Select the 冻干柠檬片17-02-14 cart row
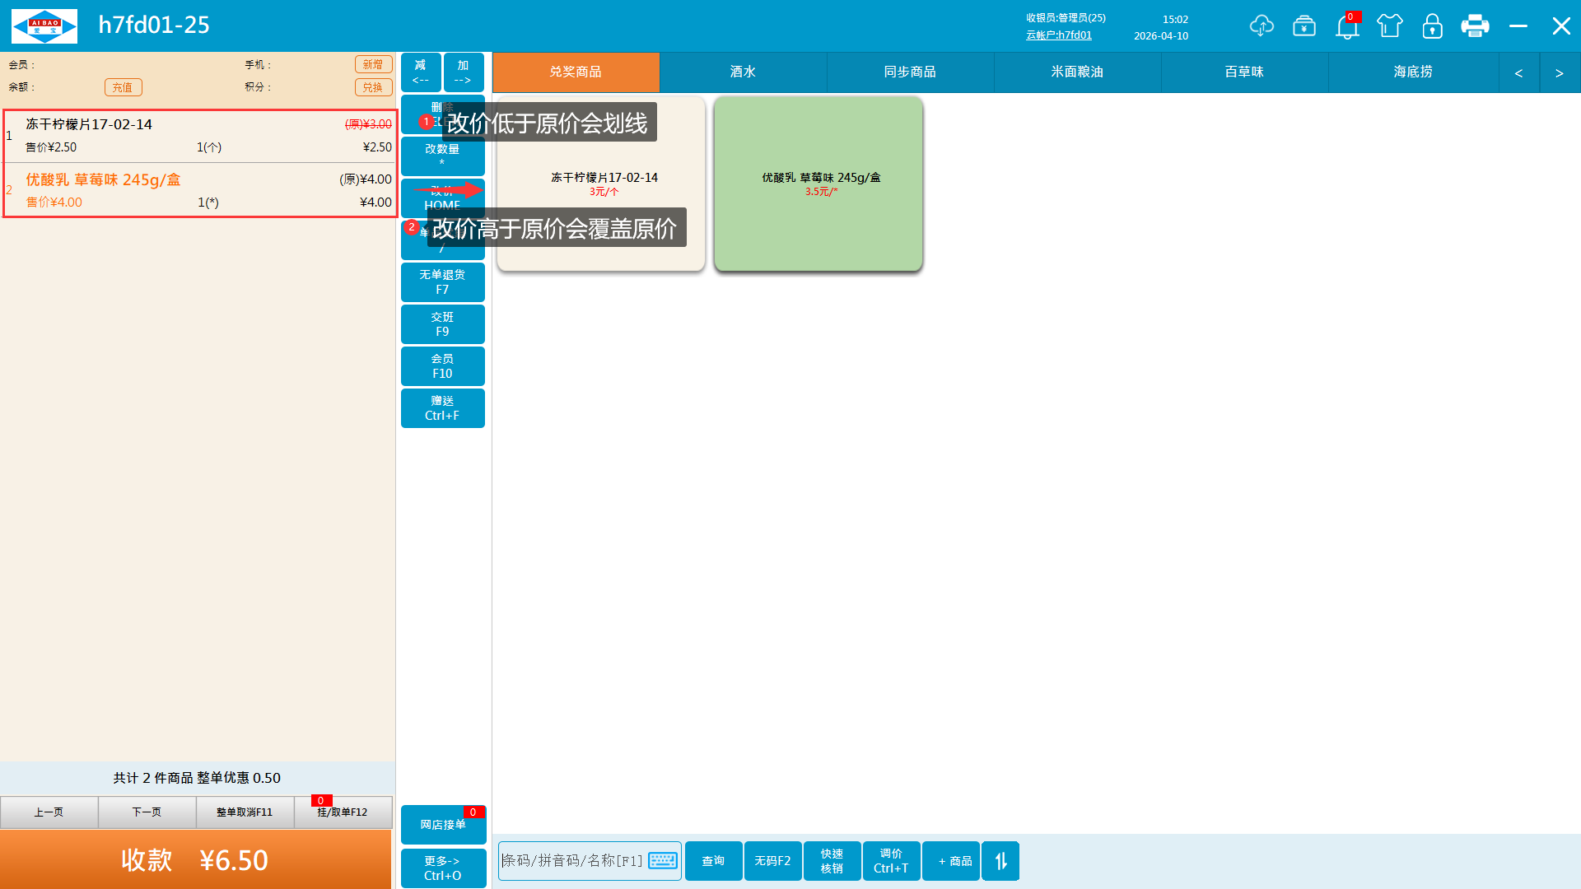Viewport: 1581px width, 889px height. [x=198, y=136]
